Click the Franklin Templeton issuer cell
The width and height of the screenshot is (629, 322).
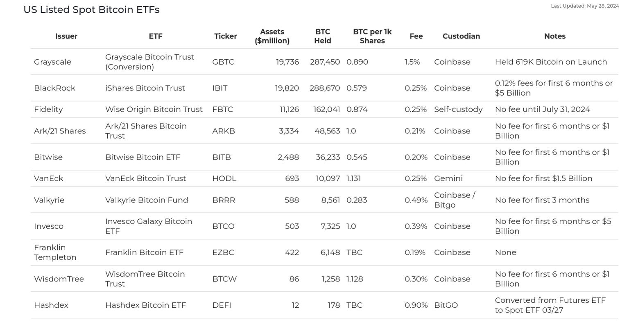(x=55, y=252)
